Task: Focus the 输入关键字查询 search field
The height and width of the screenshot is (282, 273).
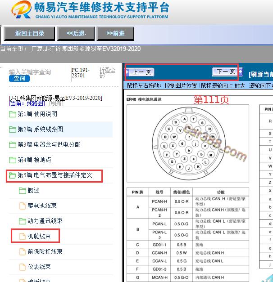Action: [x=30, y=72]
